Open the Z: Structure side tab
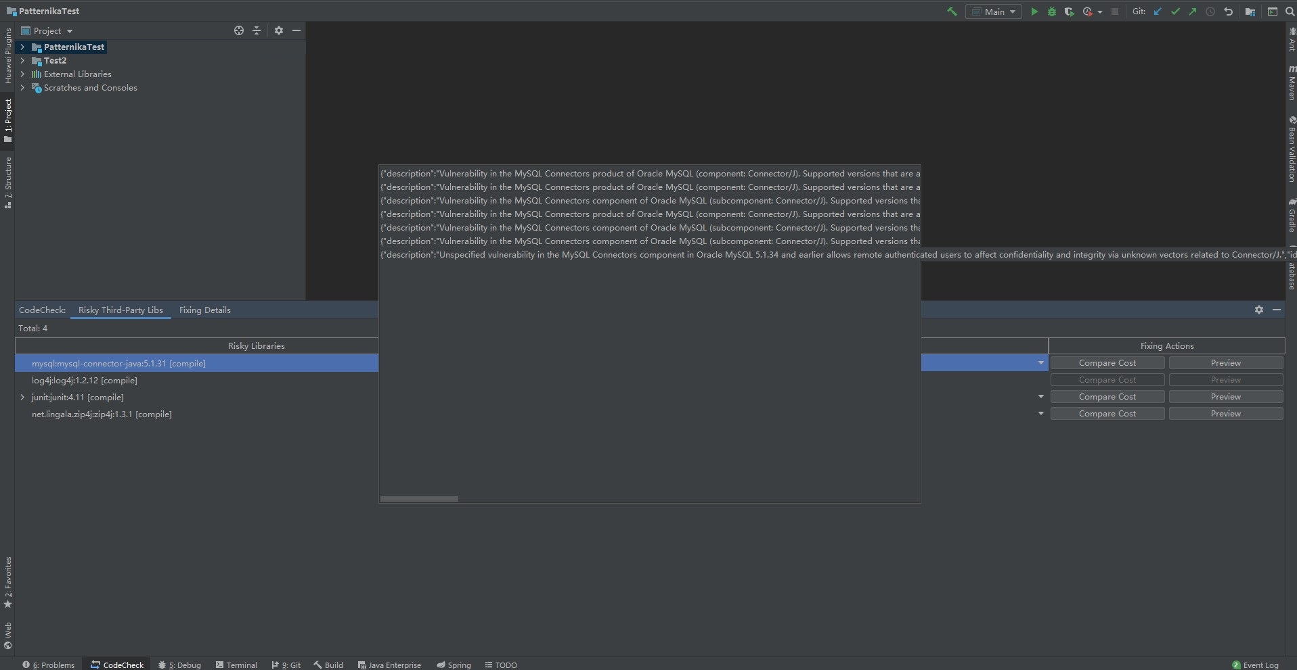Viewport: 1297px width, 670px height. click(7, 183)
